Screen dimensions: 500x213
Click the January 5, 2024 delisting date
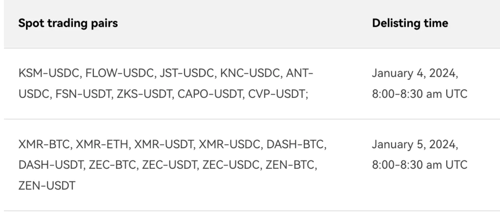[415, 145]
